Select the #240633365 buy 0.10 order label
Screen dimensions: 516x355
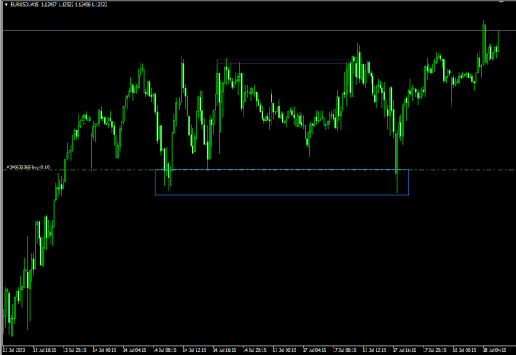point(28,168)
